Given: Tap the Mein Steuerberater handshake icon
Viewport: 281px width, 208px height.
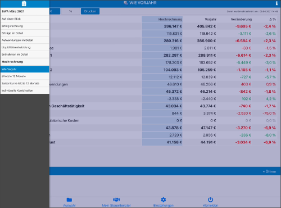Looking at the screenshot, I should [116, 200].
